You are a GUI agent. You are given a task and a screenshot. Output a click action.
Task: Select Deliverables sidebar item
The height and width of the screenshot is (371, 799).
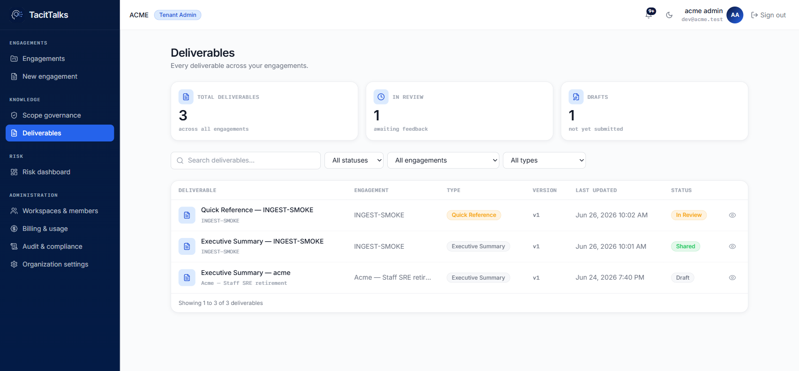point(60,133)
